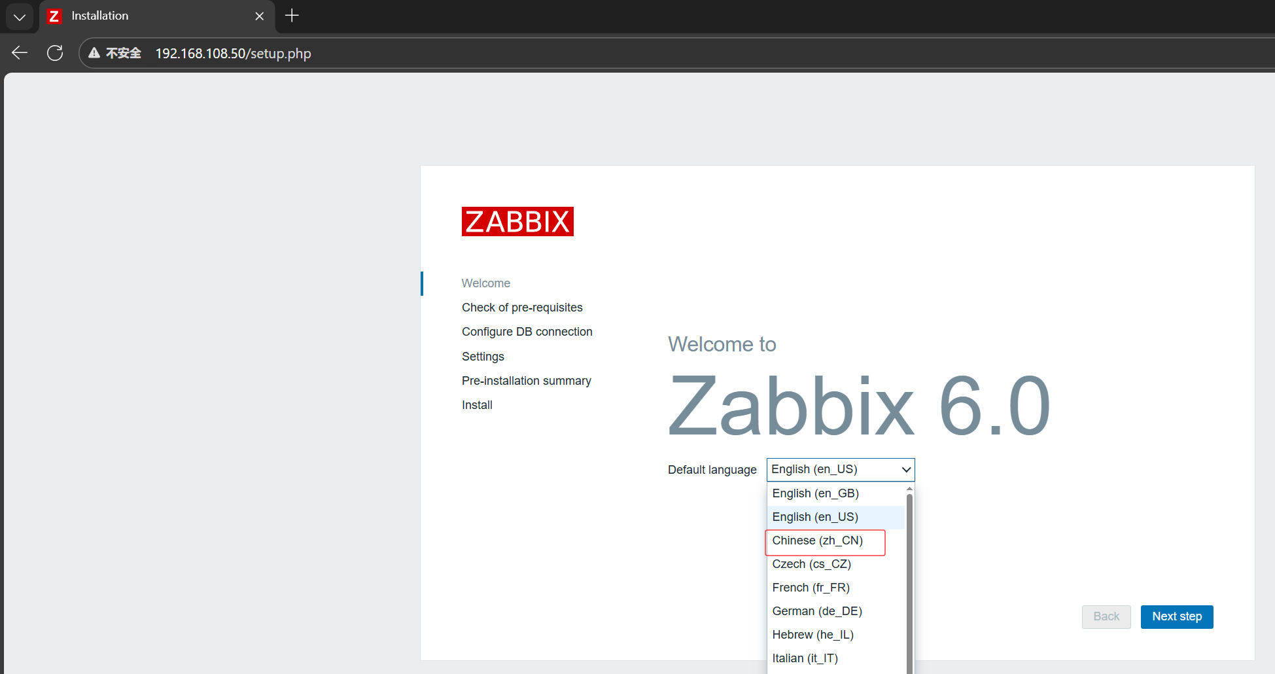Click the not-secure warning icon
The height and width of the screenshot is (674, 1275).
pyautogui.click(x=95, y=53)
